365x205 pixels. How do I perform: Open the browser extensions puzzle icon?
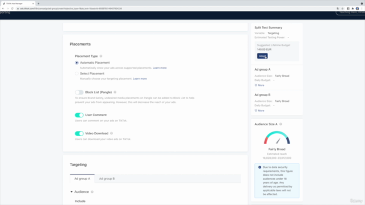pos(352,9)
